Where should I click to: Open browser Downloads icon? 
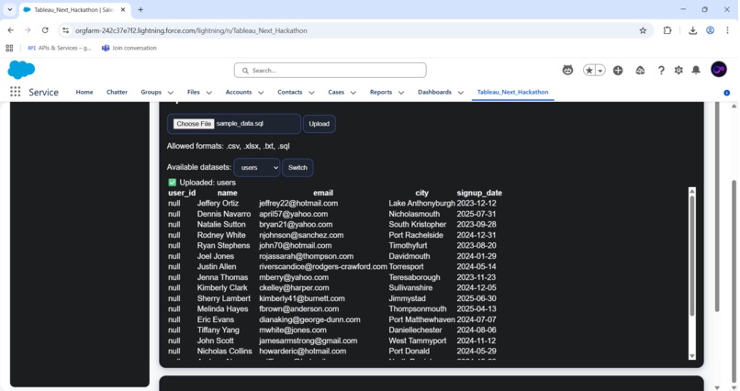click(692, 30)
